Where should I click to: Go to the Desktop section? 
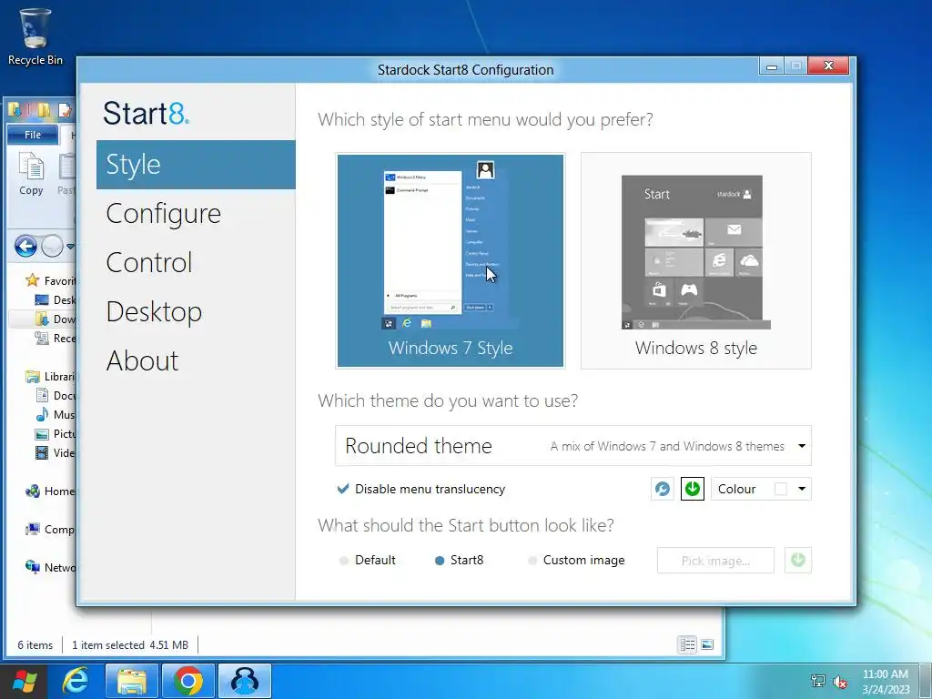tap(154, 312)
